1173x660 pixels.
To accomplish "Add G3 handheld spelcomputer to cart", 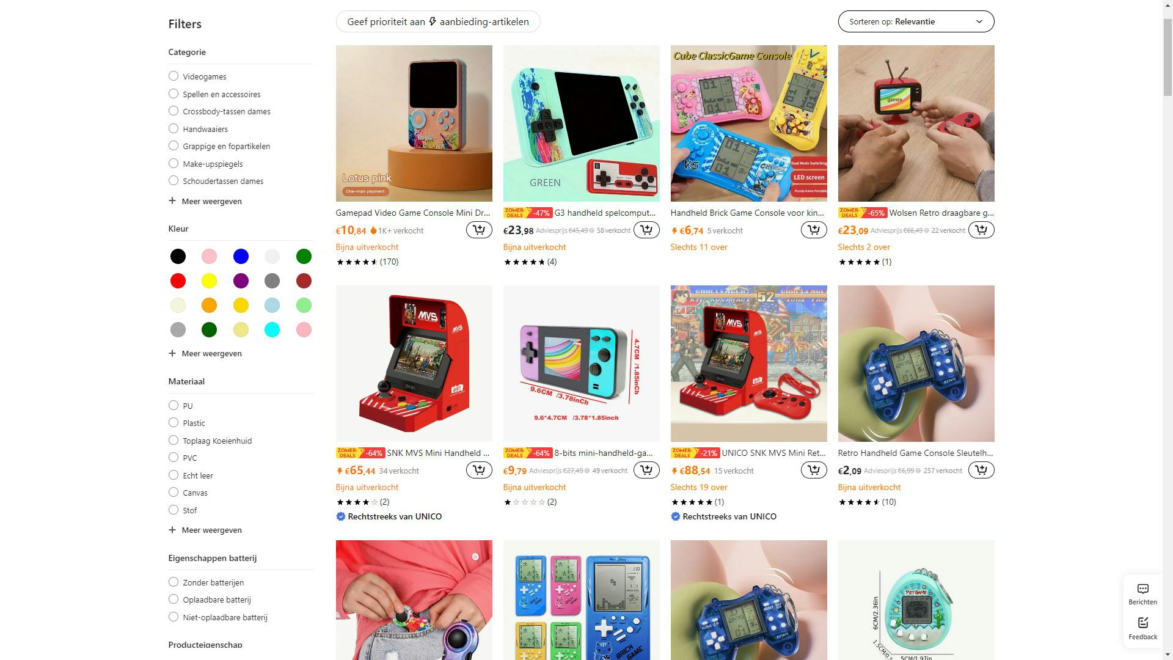I will (x=646, y=230).
